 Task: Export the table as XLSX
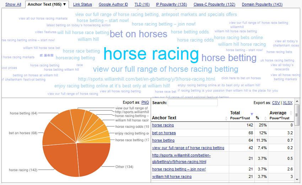287,103
